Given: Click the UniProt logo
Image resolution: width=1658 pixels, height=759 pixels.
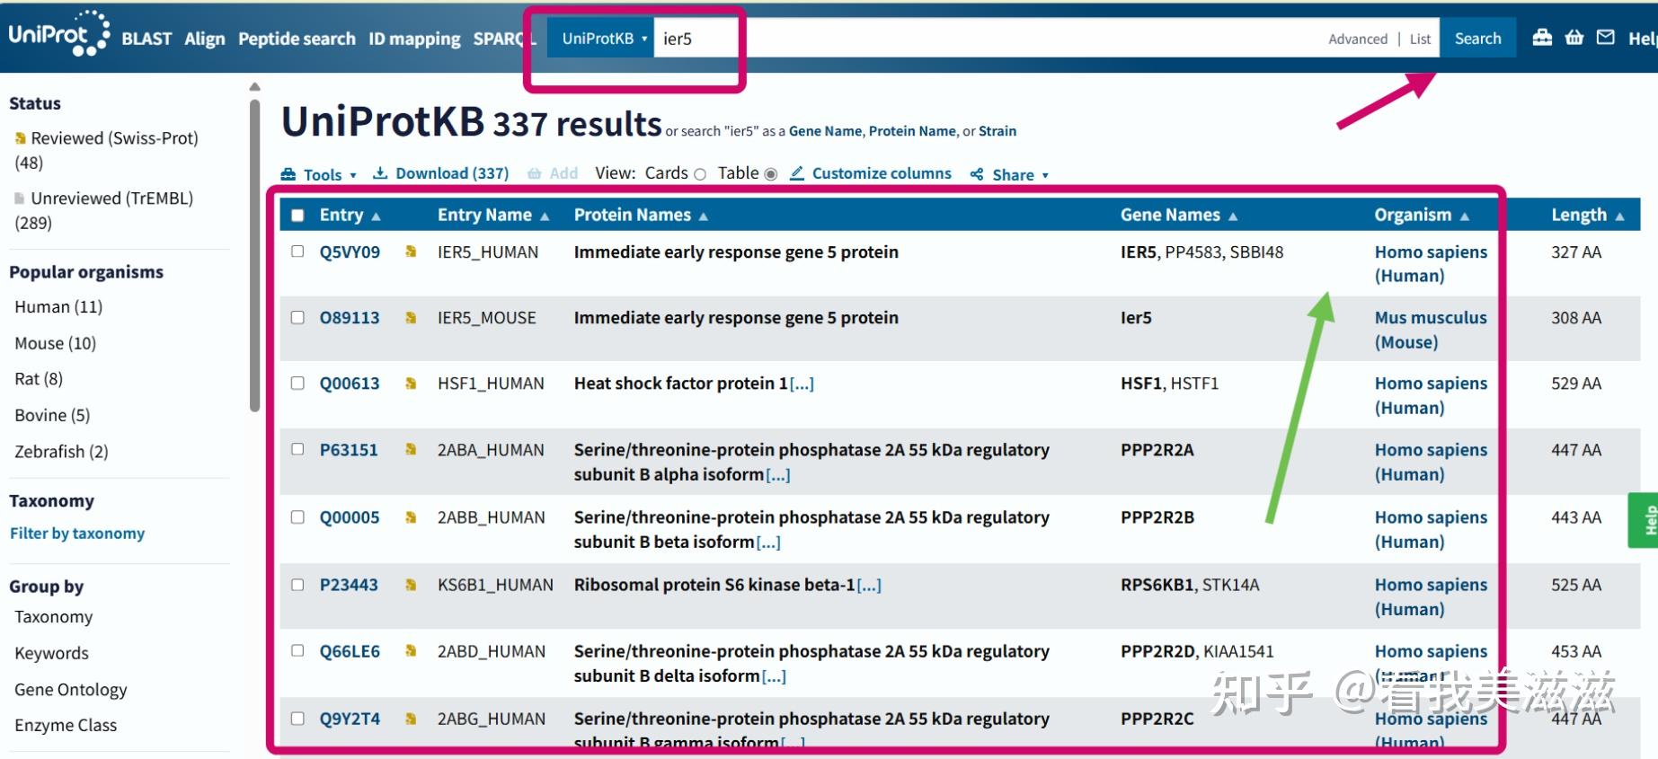Looking at the screenshot, I should click(58, 35).
